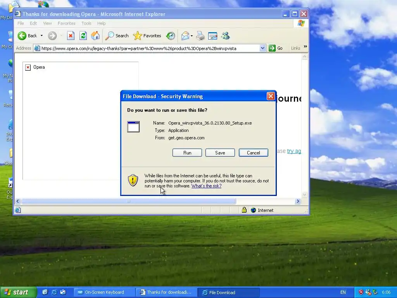This screenshot has width=397, height=298.
Task: Click the Back arrow icon in Internet Explorer
Action: (22, 36)
